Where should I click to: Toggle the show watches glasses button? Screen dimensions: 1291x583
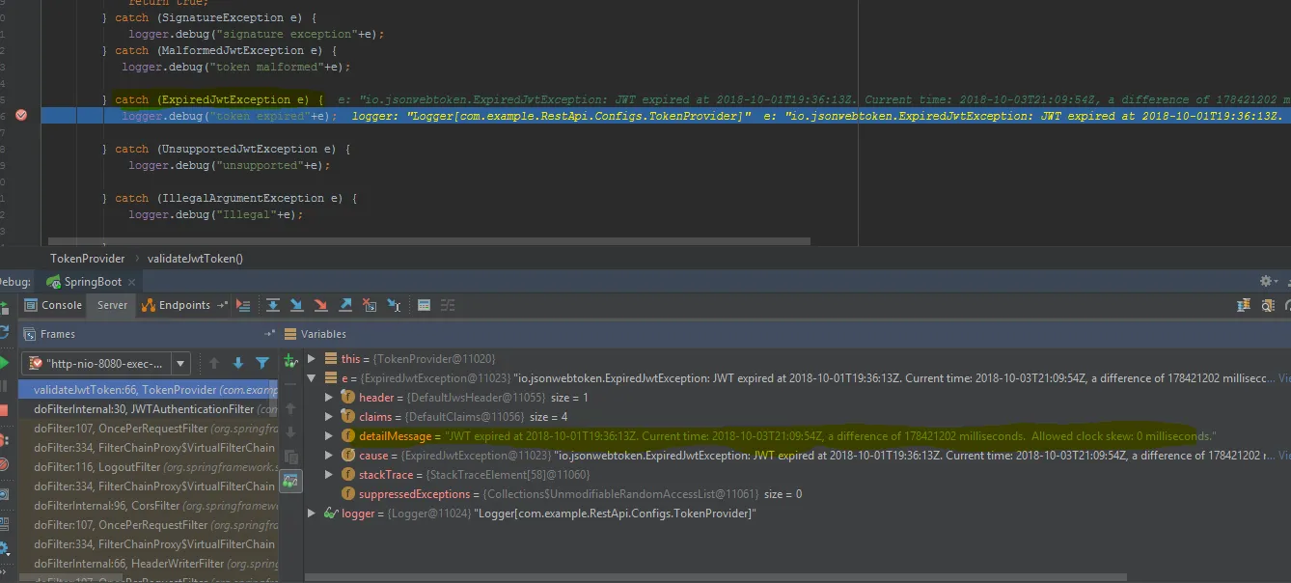pos(290,481)
